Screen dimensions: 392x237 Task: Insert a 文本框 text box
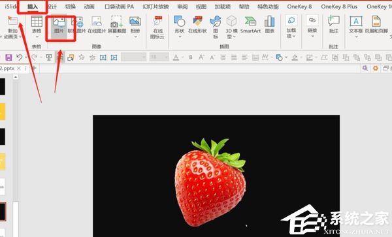coord(356,27)
